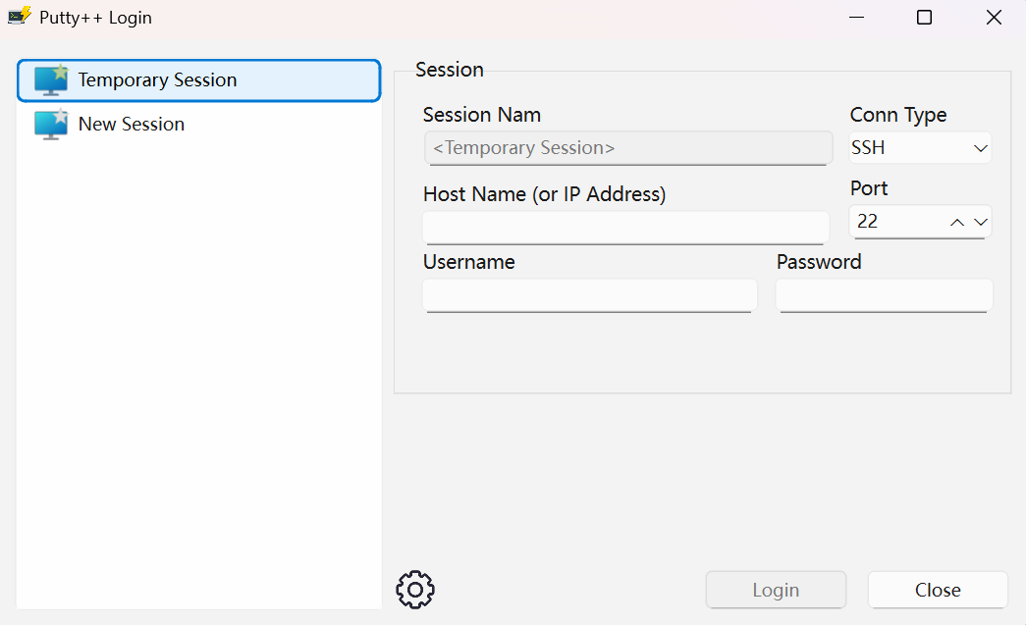Click the 'Session Nam' label
This screenshot has height=625, width=1026.
[482, 115]
